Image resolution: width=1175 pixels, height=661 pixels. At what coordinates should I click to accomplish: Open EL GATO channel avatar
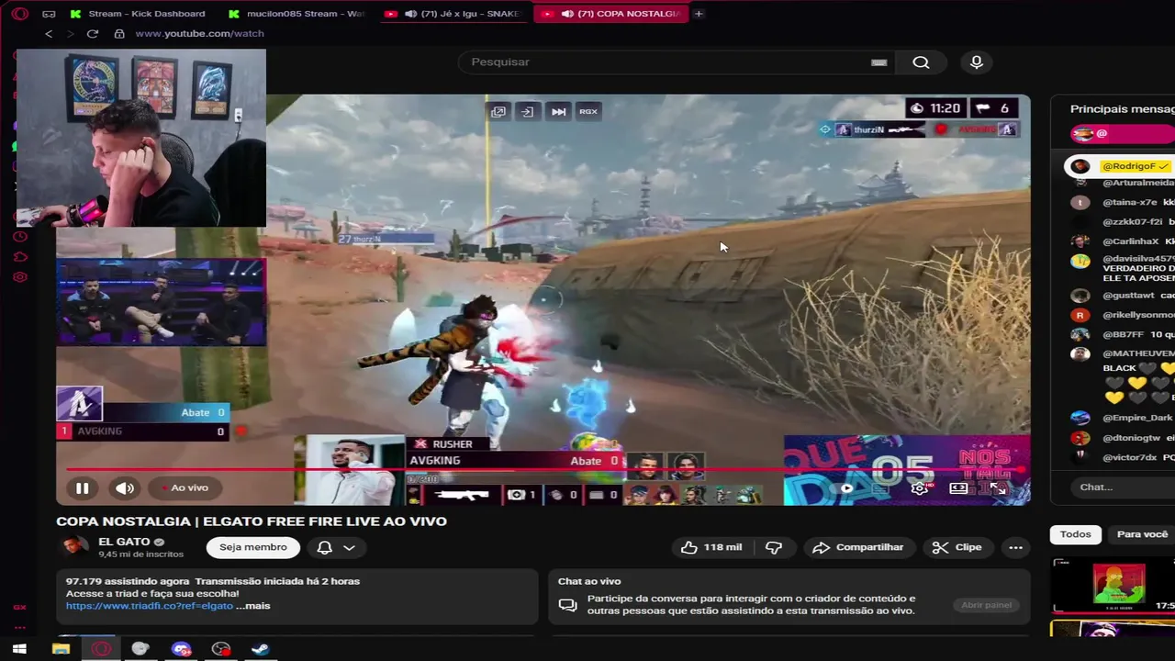[x=73, y=547]
